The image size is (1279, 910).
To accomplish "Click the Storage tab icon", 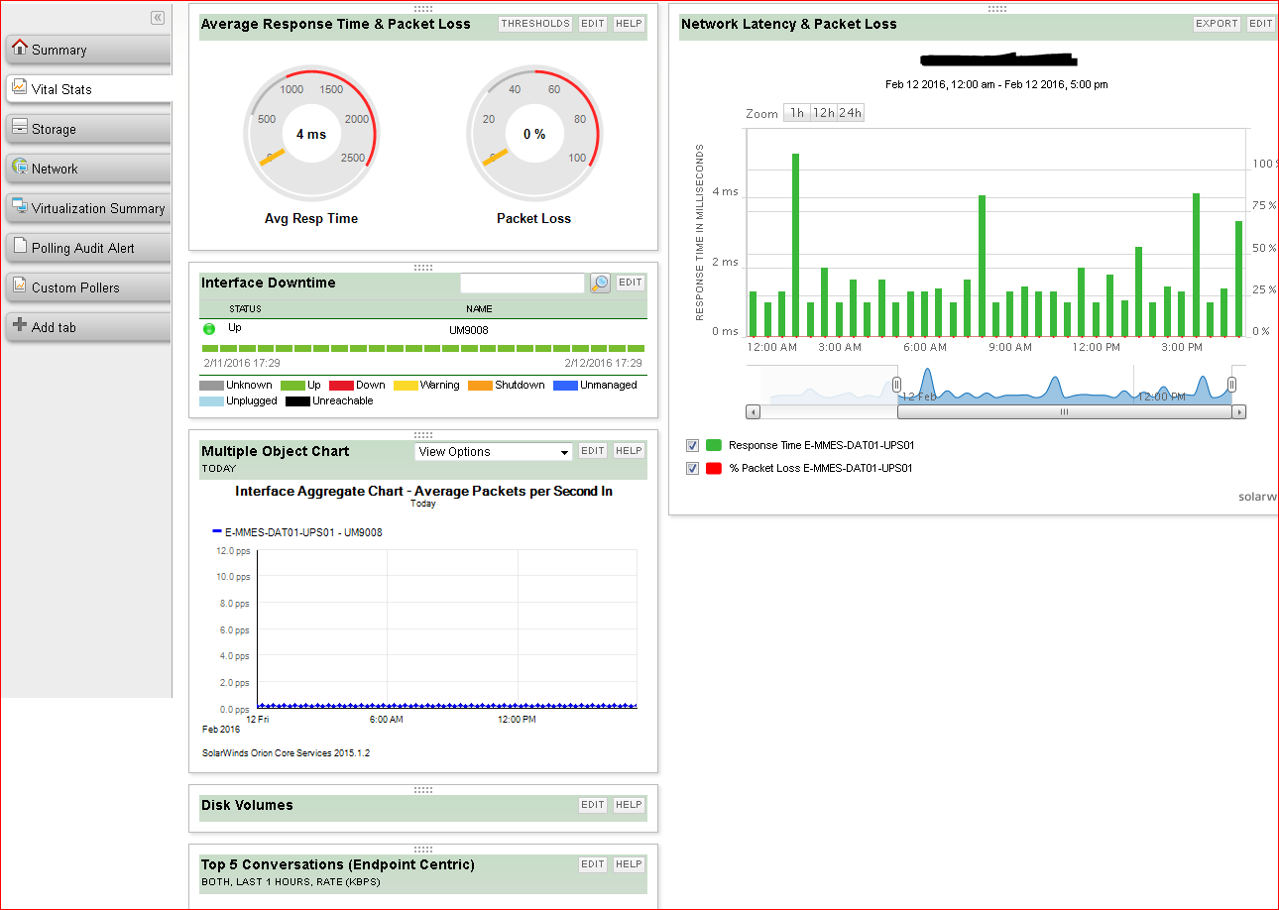I will (20, 127).
